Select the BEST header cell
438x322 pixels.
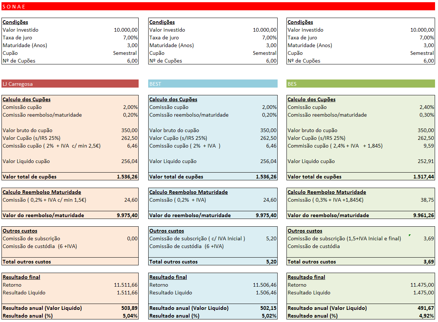pyautogui.click(x=213, y=84)
